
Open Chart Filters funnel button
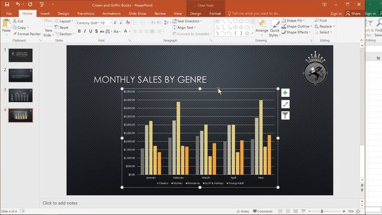pyautogui.click(x=285, y=115)
